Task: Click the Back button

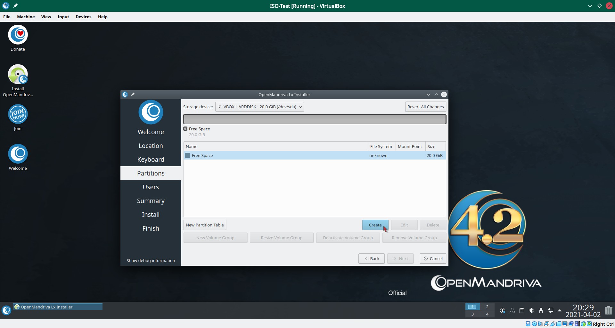Action: pos(372,258)
